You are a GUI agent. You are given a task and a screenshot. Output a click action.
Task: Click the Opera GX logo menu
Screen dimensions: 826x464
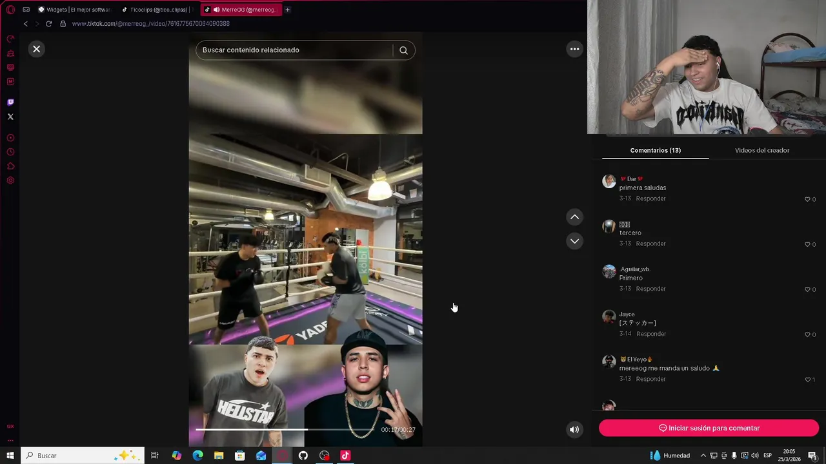click(x=10, y=10)
